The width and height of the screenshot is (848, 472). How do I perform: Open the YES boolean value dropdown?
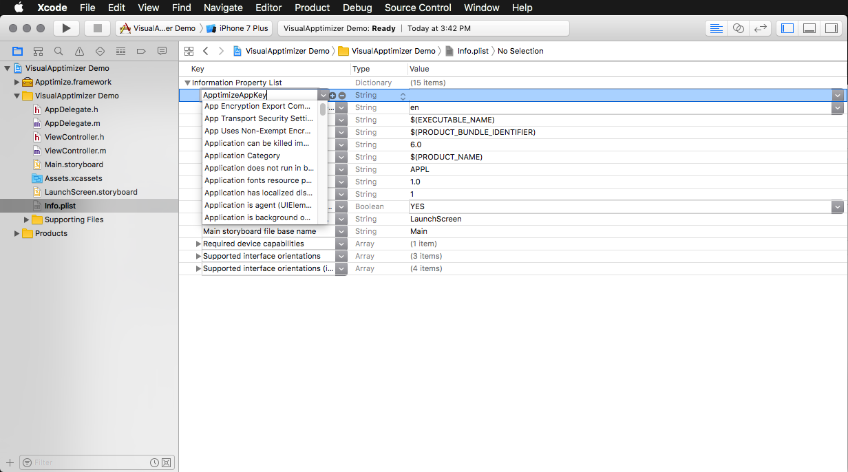click(838, 206)
